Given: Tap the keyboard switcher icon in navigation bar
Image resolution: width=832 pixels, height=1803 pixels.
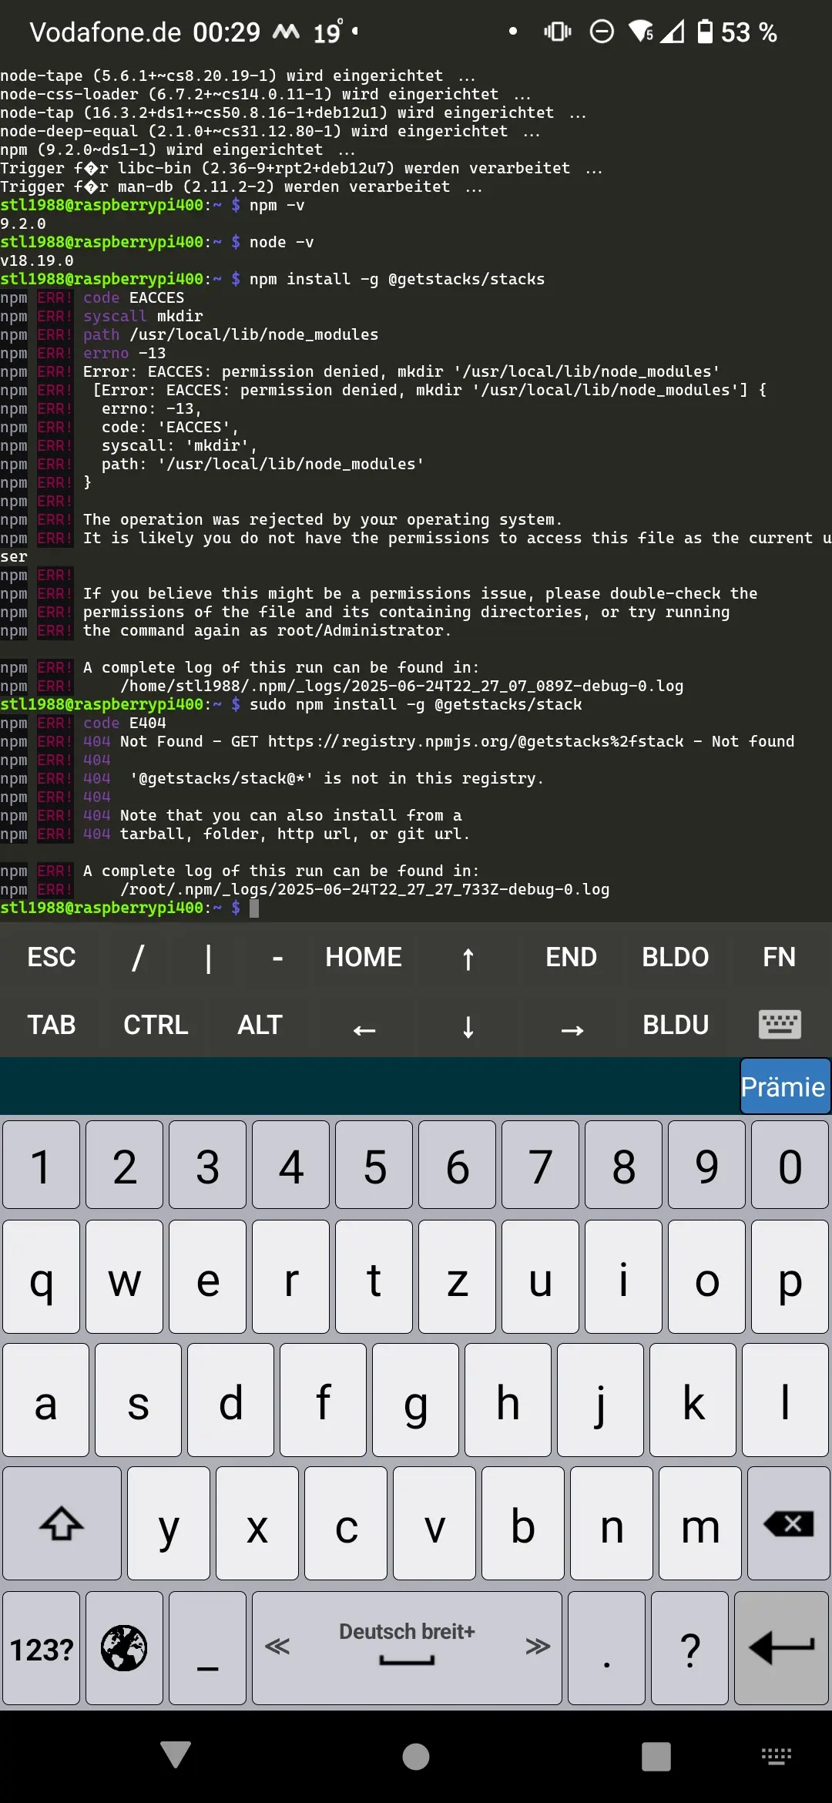Looking at the screenshot, I should [776, 1756].
